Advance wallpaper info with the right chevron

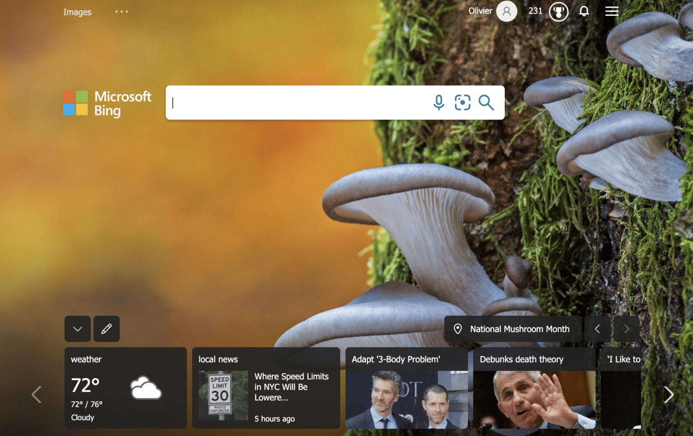coord(626,329)
